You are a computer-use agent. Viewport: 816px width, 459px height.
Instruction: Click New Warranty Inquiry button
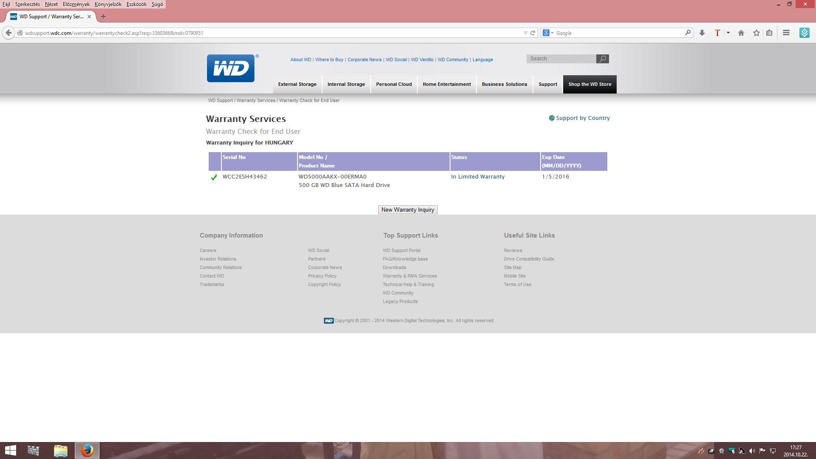click(408, 210)
